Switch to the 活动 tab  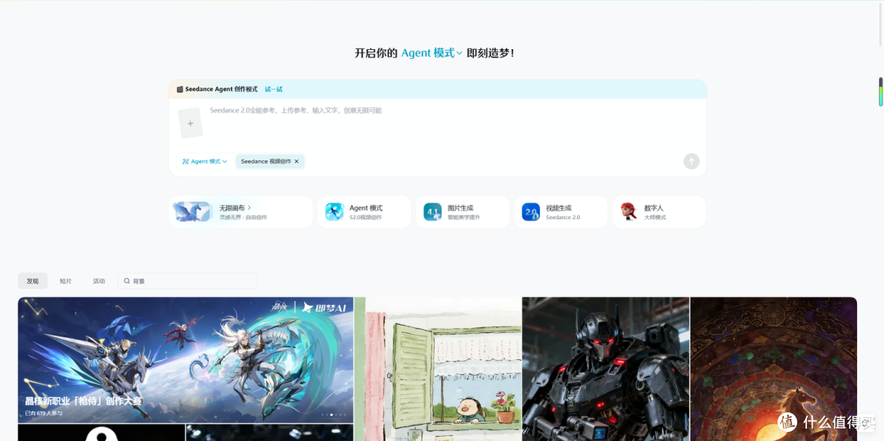(x=99, y=281)
